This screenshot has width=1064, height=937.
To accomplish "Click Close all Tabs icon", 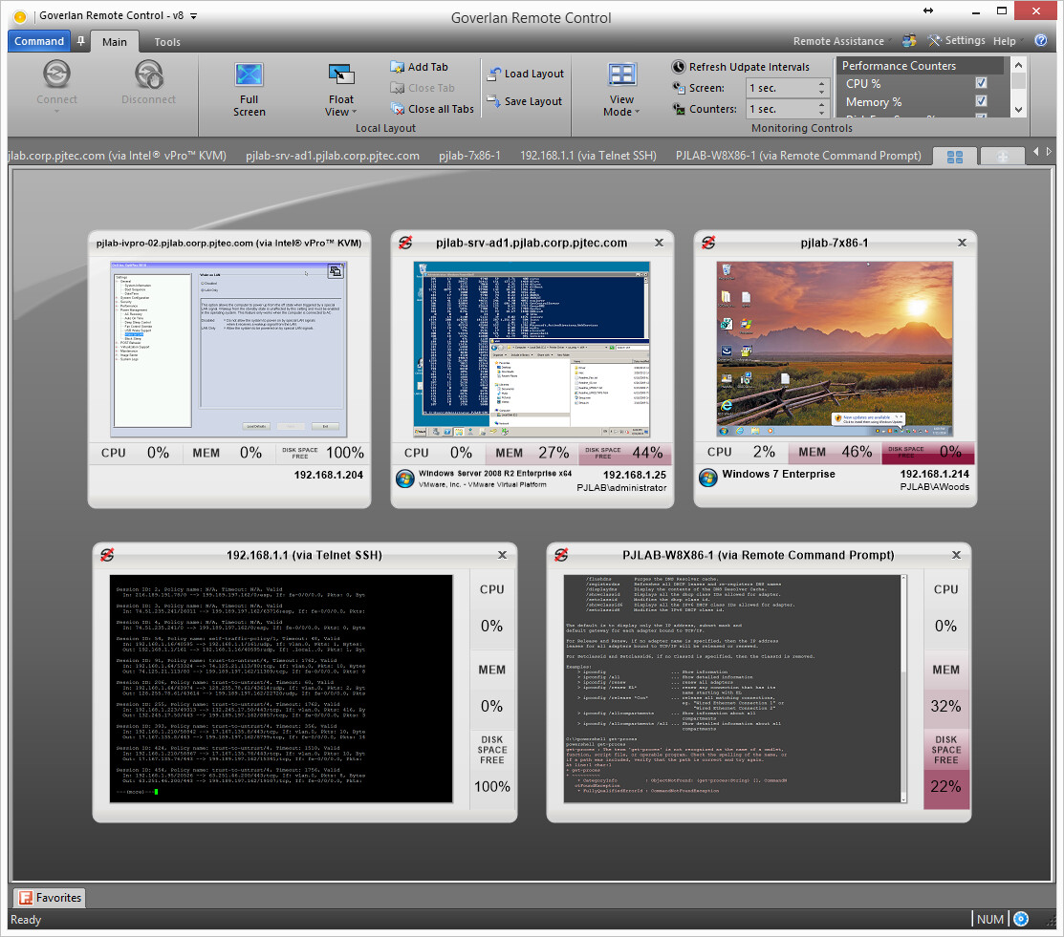I will click(398, 109).
